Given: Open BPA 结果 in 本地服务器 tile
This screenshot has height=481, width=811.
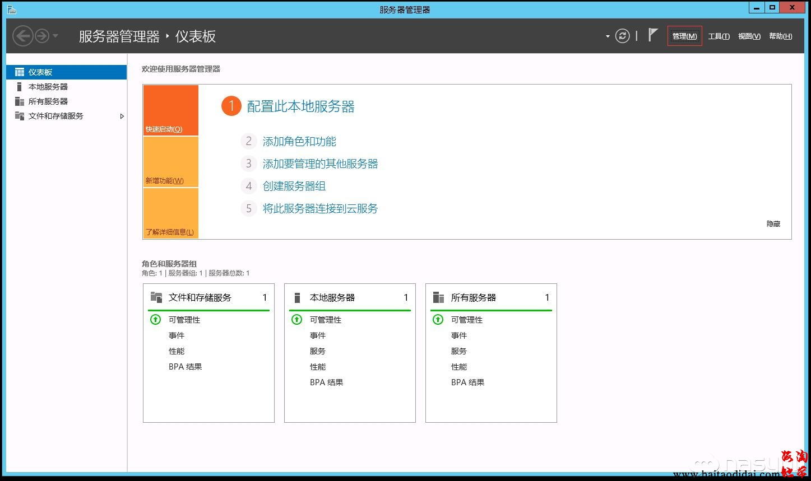Looking at the screenshot, I should pos(326,382).
